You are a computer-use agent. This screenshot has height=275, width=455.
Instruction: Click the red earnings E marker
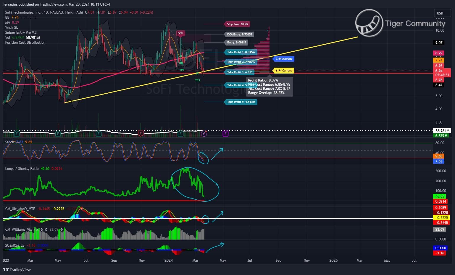pos(141,134)
